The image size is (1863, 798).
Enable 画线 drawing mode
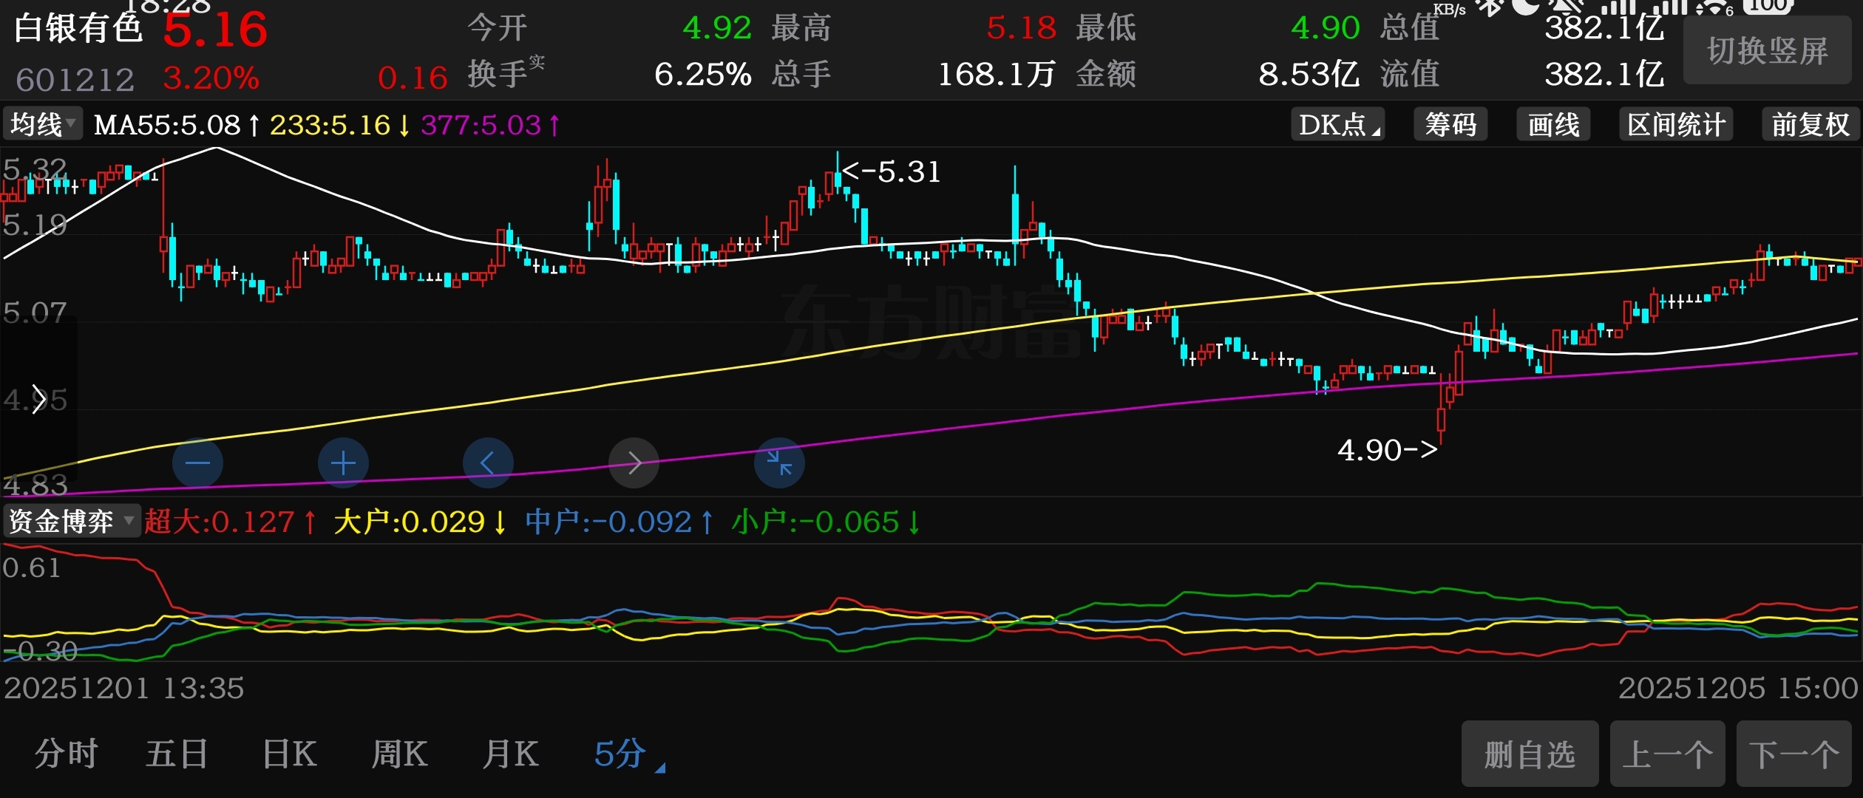coord(1553,124)
